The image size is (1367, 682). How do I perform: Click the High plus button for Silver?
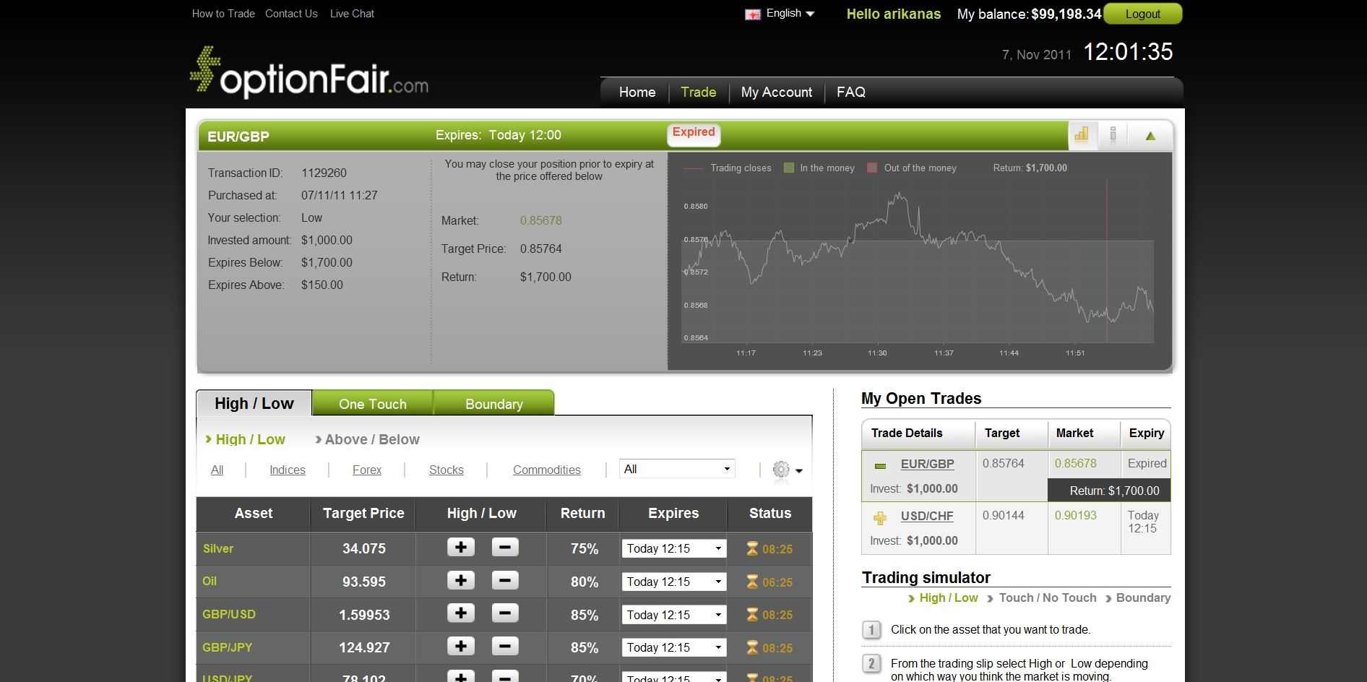click(461, 548)
